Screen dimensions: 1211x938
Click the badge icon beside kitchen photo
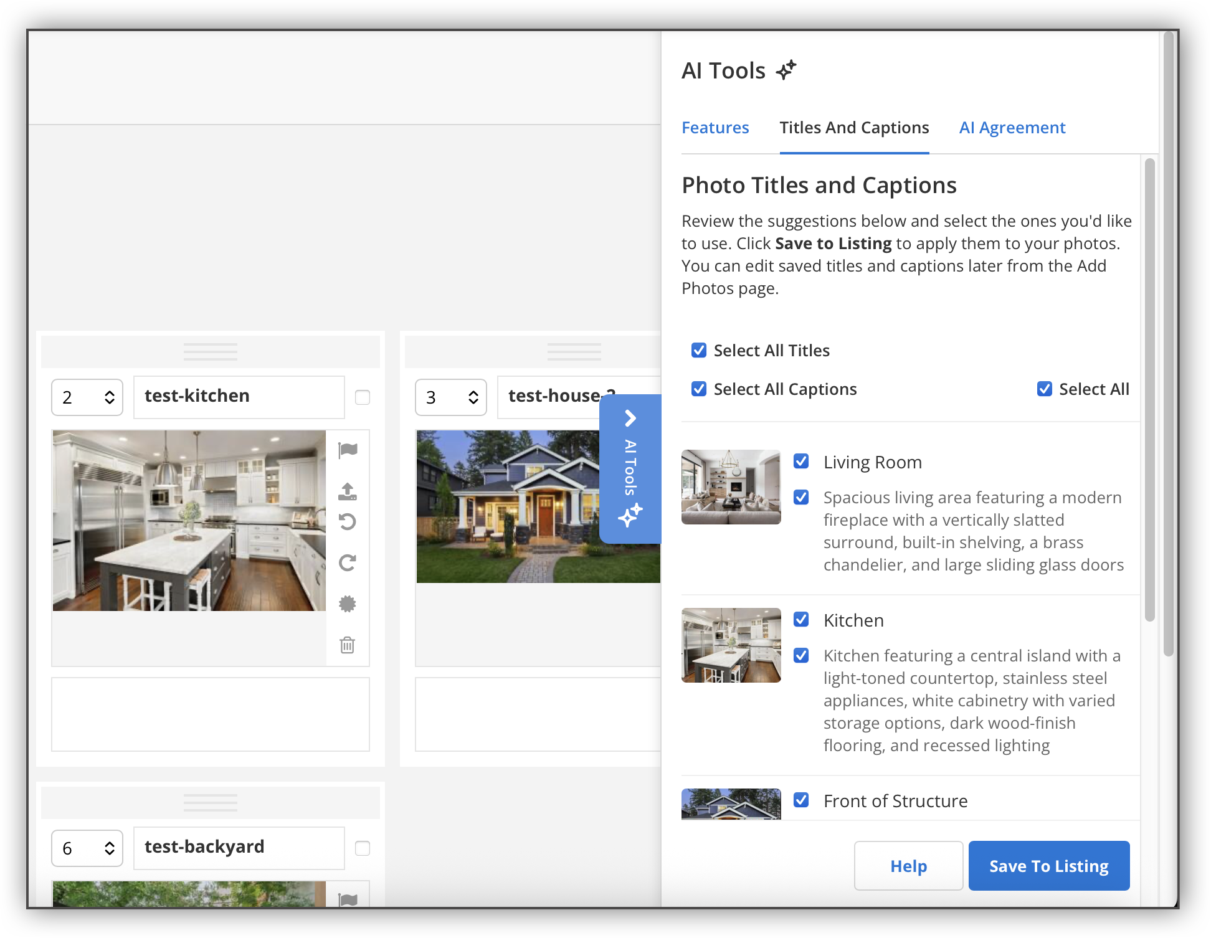pos(348,604)
